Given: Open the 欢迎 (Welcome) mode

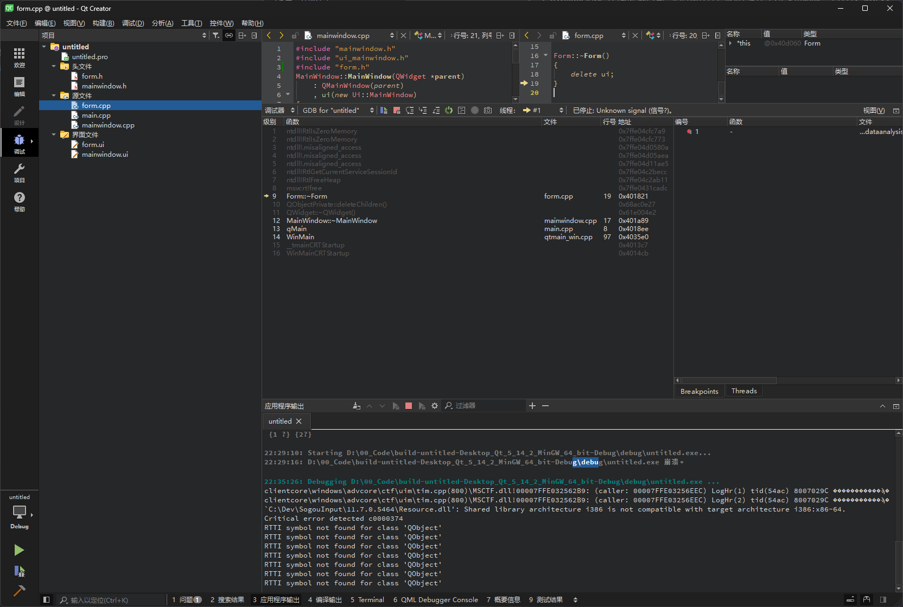Looking at the screenshot, I should pyautogui.click(x=19, y=57).
